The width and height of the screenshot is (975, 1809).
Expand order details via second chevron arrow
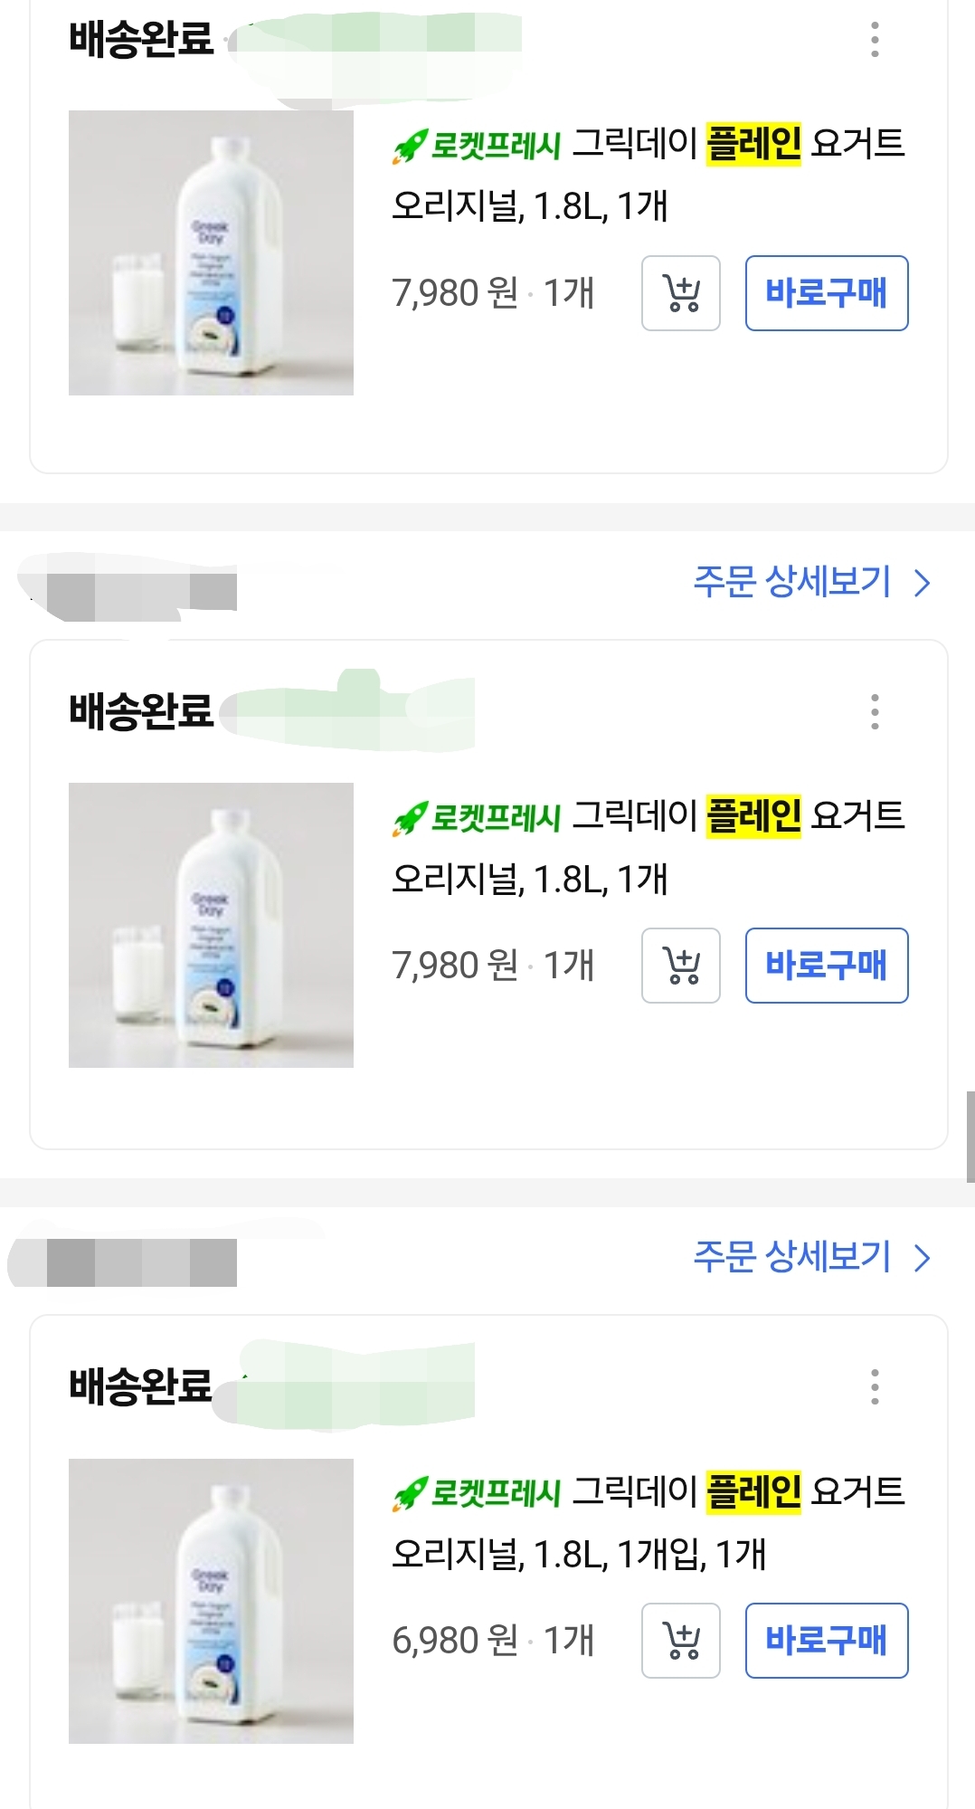click(923, 1258)
